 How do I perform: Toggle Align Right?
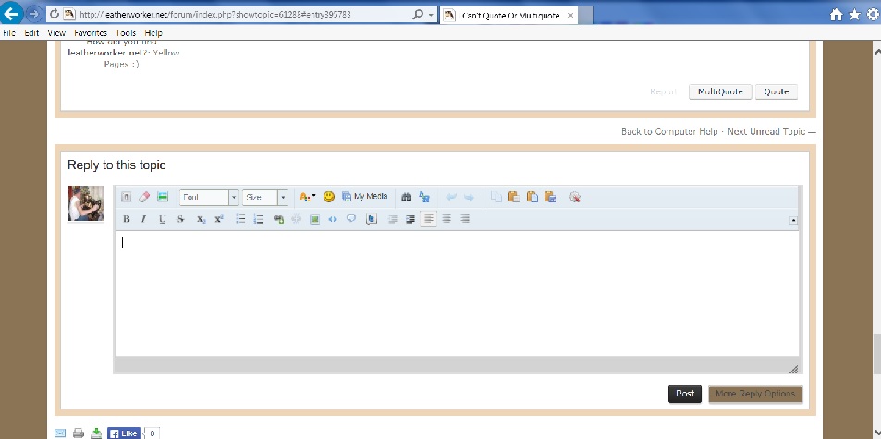click(x=465, y=219)
